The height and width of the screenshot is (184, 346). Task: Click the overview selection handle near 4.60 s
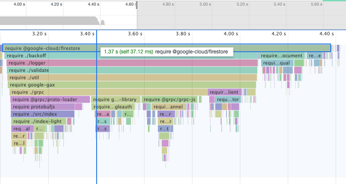pyautogui.click(x=137, y=5)
